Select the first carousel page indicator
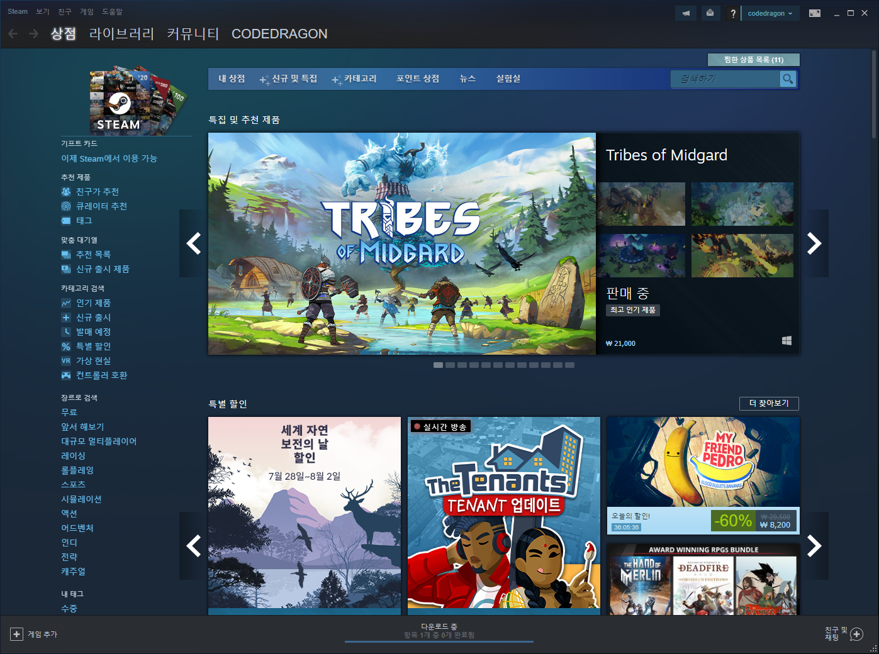The height and width of the screenshot is (654, 879). click(x=438, y=365)
